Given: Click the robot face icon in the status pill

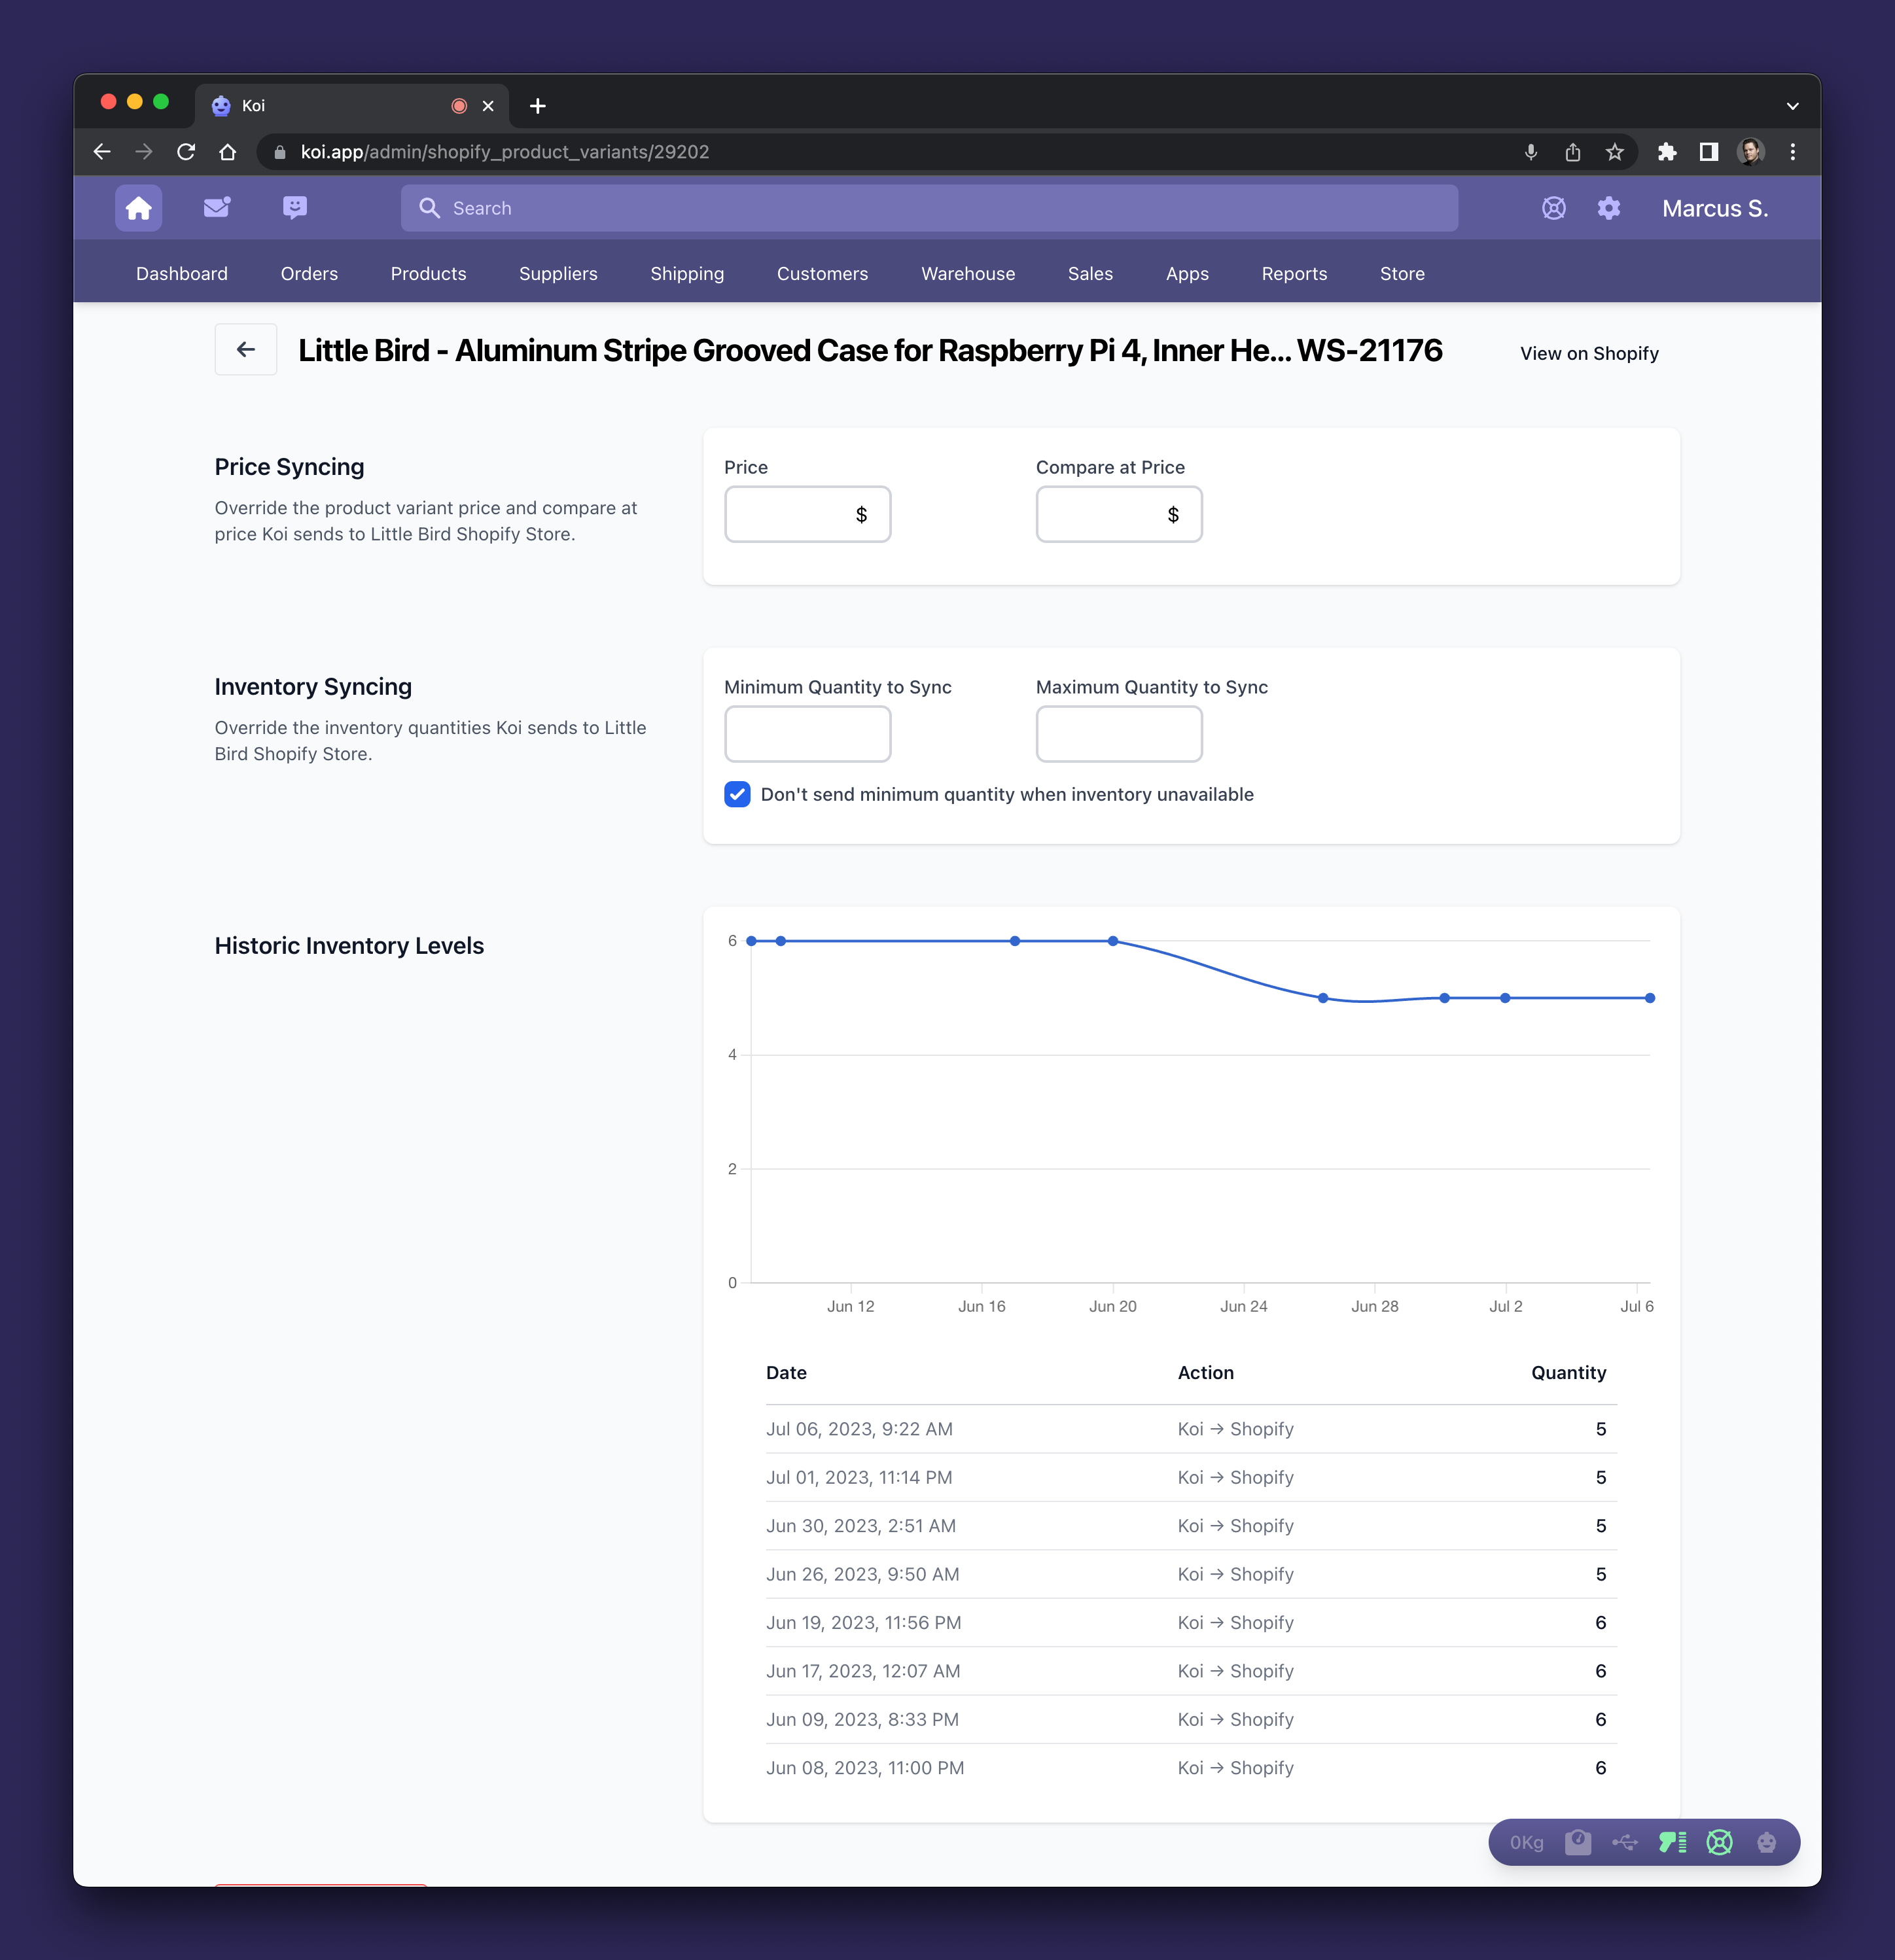Looking at the screenshot, I should coord(1766,1842).
